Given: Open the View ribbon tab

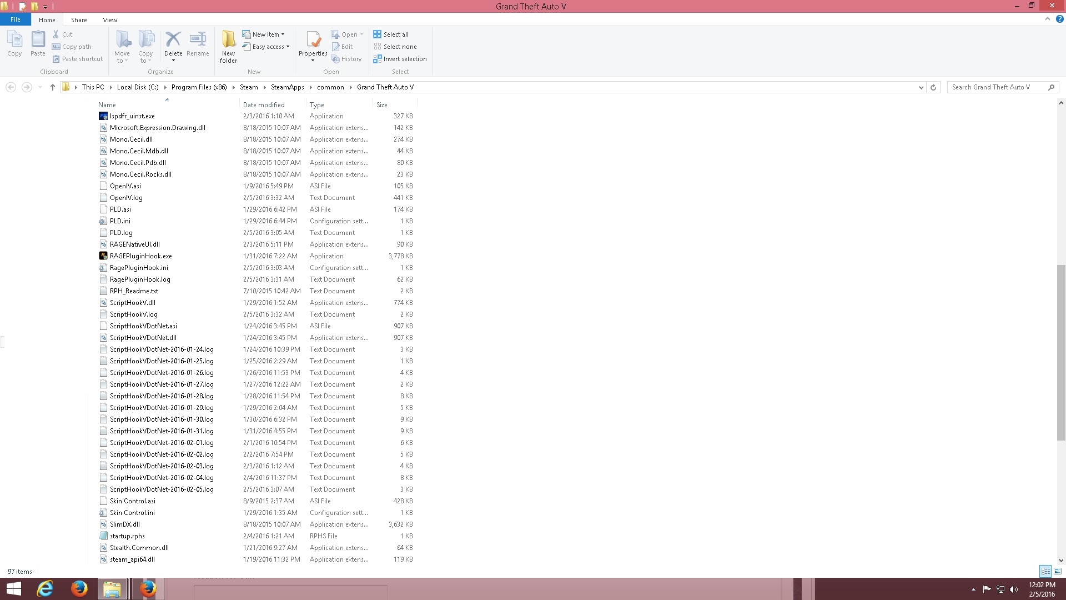Looking at the screenshot, I should (x=110, y=20).
